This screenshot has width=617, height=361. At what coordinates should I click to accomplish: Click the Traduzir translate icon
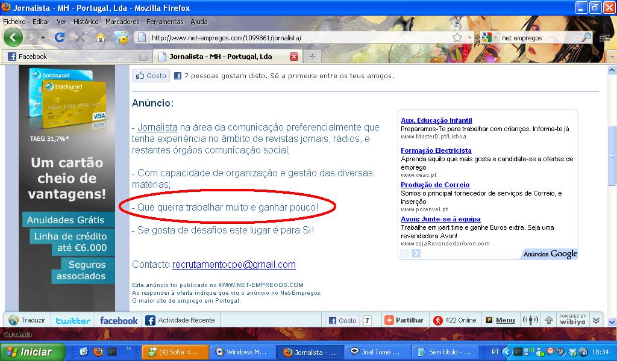pos(14,320)
